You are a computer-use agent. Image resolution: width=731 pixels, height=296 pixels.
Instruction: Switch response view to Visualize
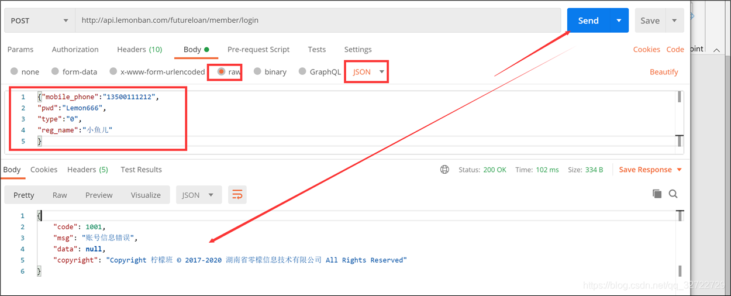(x=146, y=195)
